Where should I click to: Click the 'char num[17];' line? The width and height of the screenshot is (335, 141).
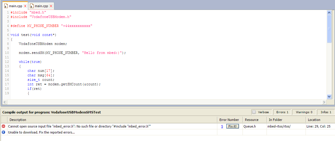click(41, 71)
